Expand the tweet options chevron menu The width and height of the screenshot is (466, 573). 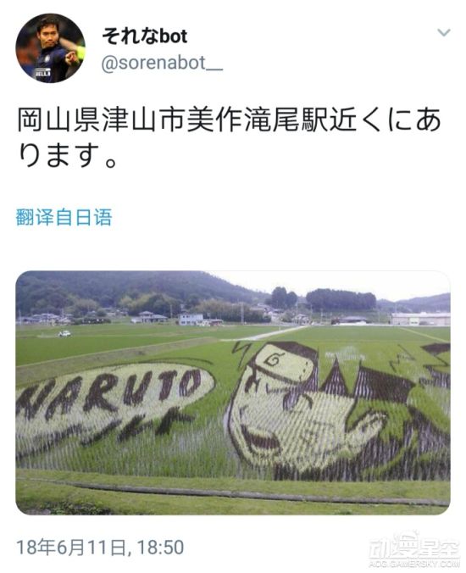tap(444, 33)
